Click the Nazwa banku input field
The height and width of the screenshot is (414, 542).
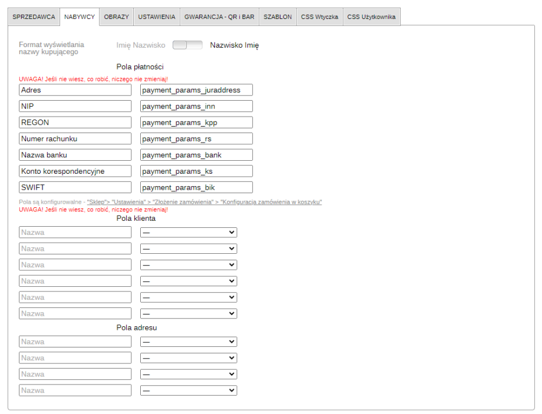(75, 155)
